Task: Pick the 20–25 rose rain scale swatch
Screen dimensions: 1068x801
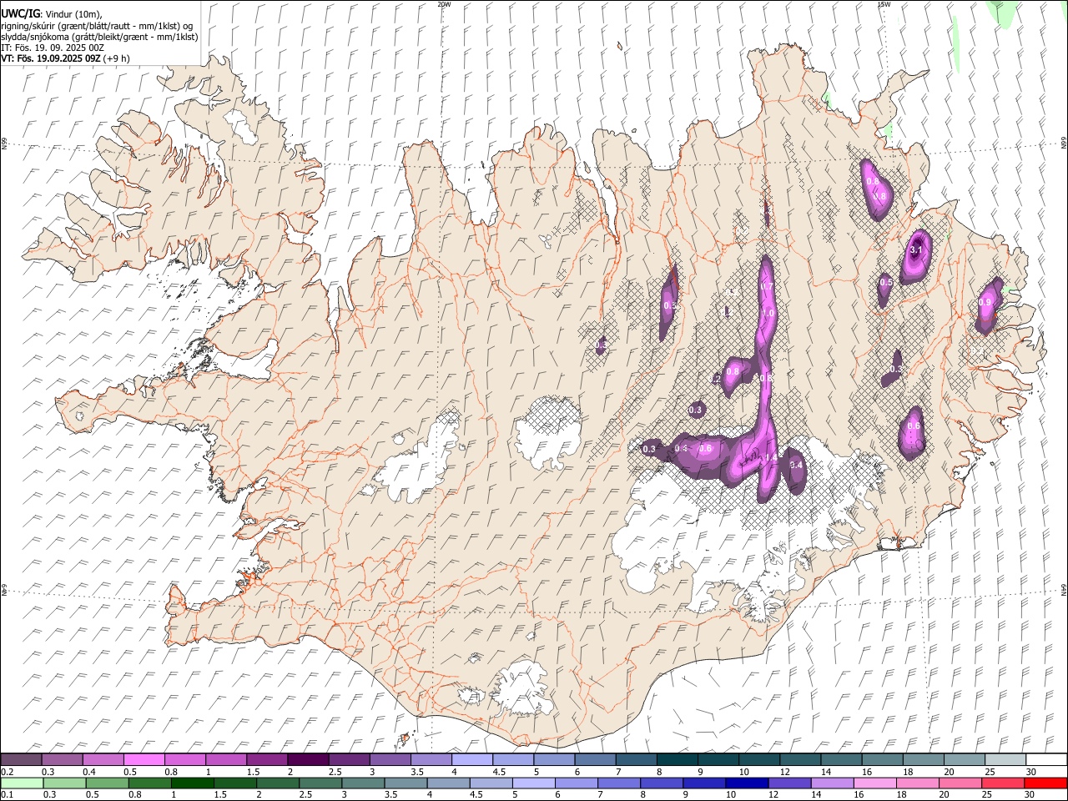Action: pos(960,783)
